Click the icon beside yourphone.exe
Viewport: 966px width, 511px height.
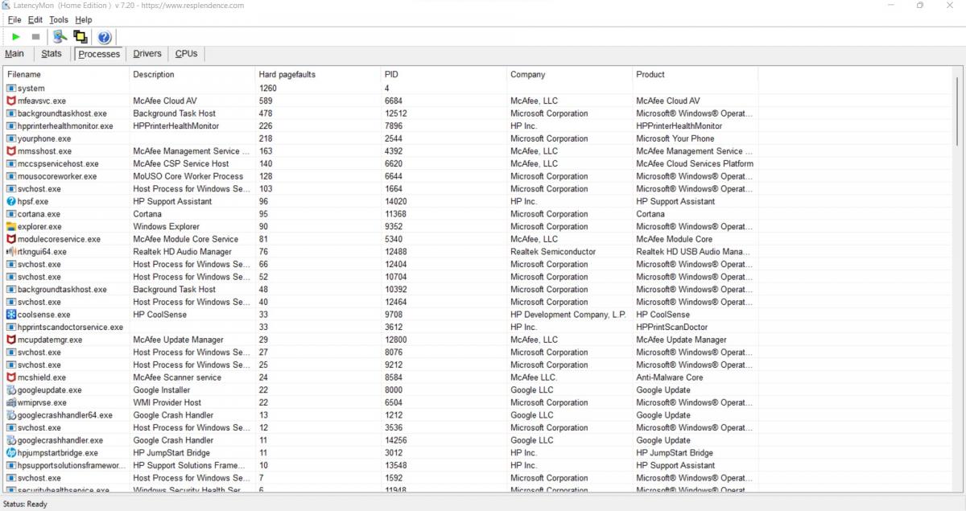point(11,139)
